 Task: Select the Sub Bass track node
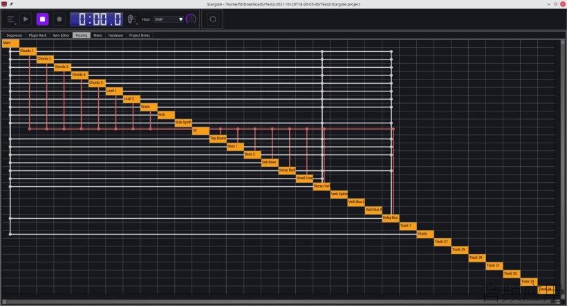click(270, 163)
